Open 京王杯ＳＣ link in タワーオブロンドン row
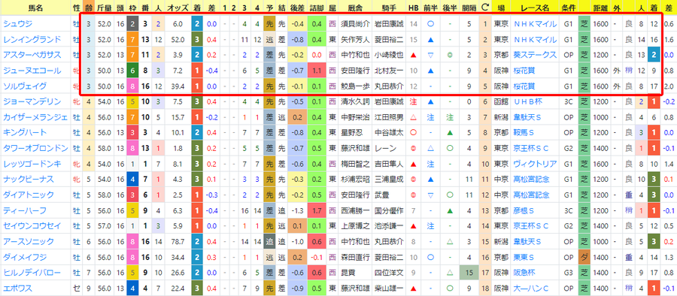 click(x=530, y=149)
